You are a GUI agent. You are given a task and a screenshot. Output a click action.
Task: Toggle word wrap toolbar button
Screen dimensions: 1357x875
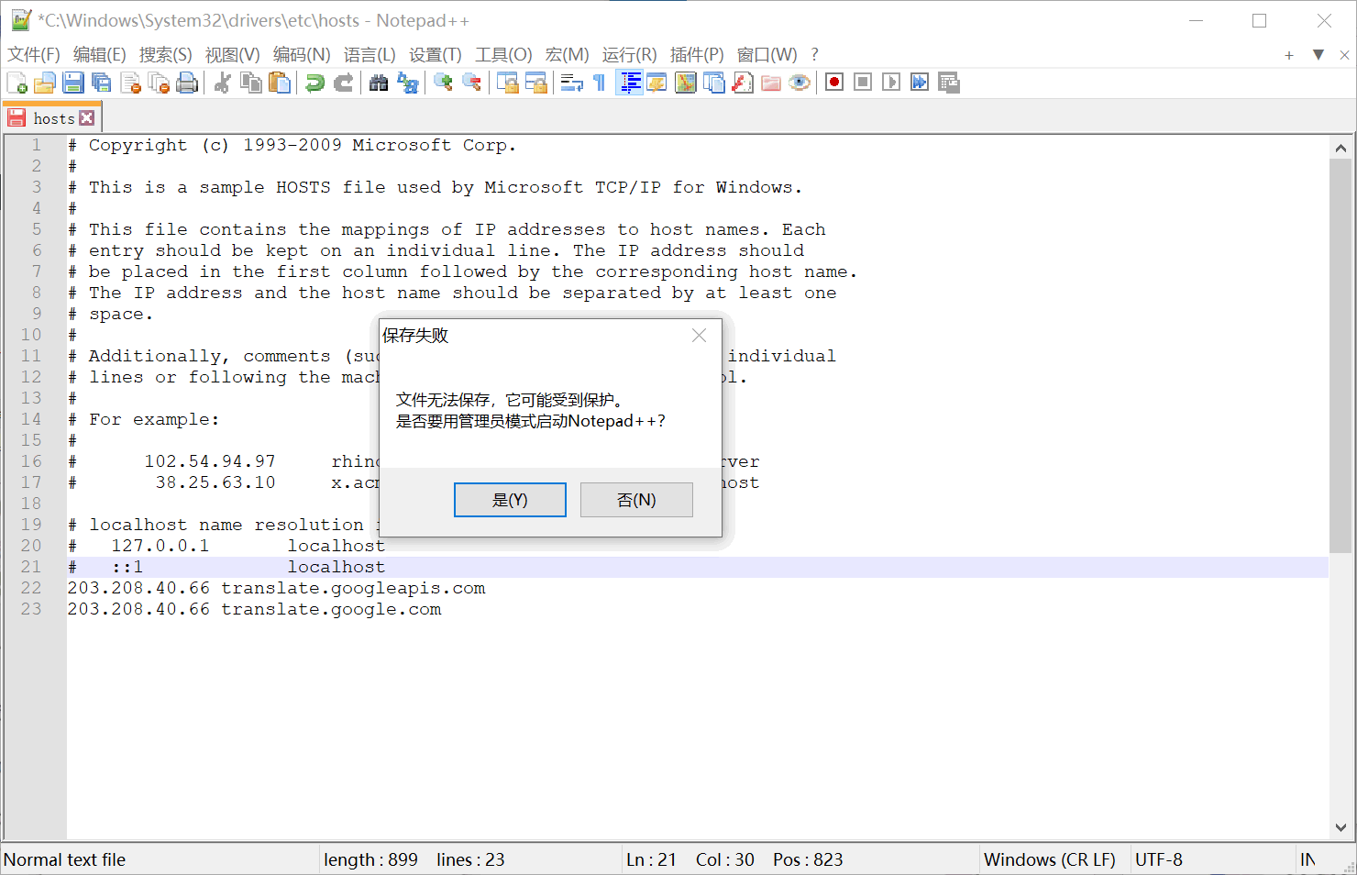point(571,83)
